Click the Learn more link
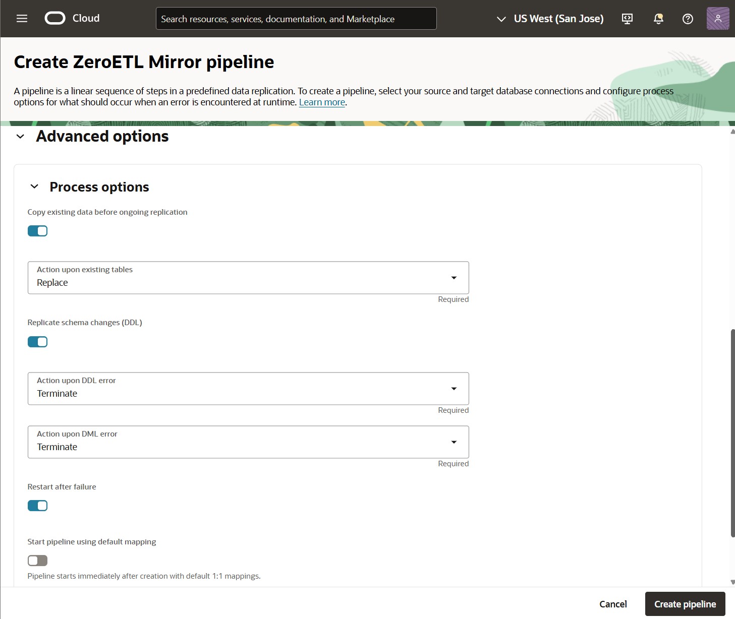This screenshot has width=735, height=619. pyautogui.click(x=322, y=102)
